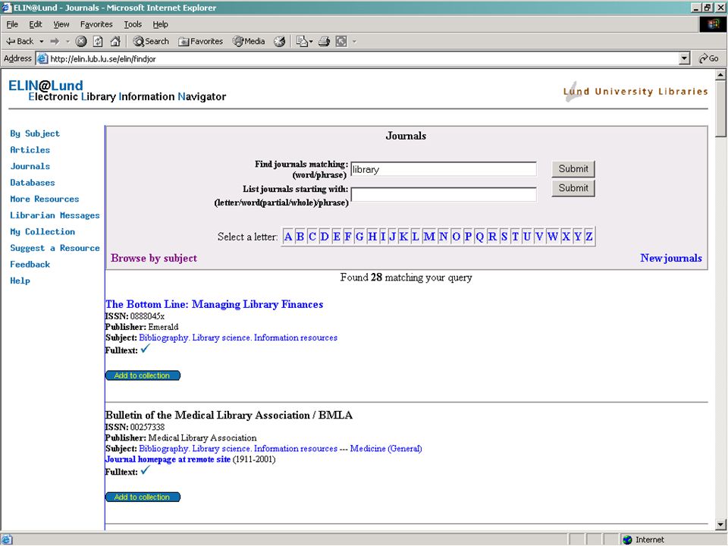The image size is (728, 546).
Task: Click the History icon in toolbar
Action: point(279,41)
